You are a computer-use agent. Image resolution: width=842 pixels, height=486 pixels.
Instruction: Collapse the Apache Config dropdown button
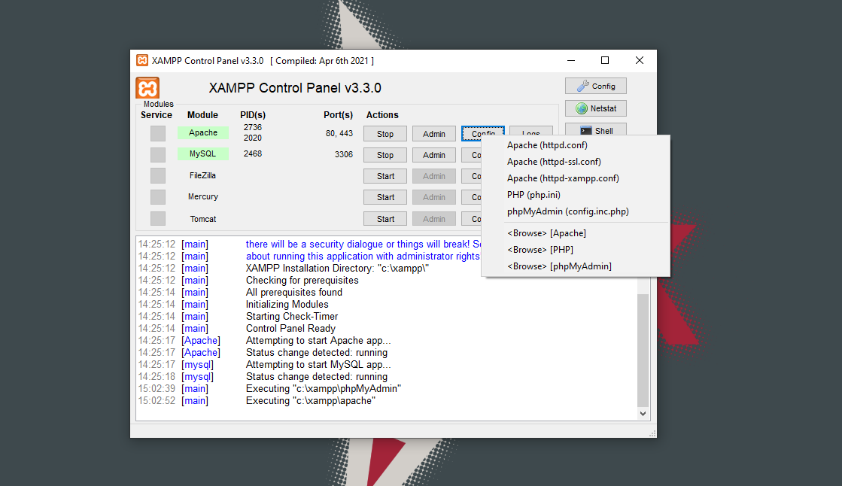click(x=482, y=133)
